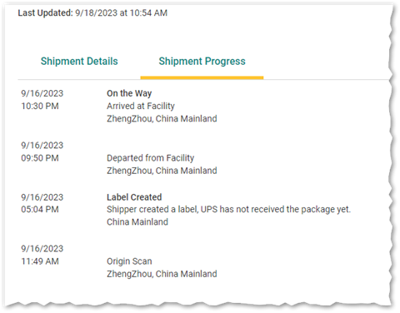The height and width of the screenshot is (313, 400).
Task: Click China Mainland under Label Created
Action: pos(137,222)
